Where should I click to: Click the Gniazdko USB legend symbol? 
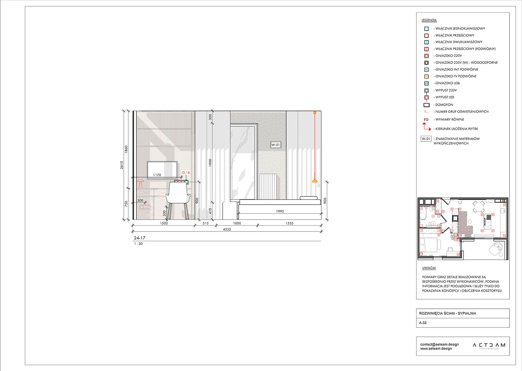(426, 83)
